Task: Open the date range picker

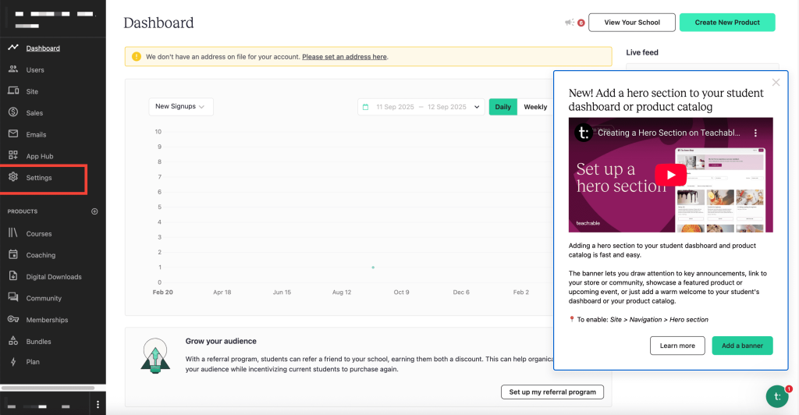Action: coord(421,107)
